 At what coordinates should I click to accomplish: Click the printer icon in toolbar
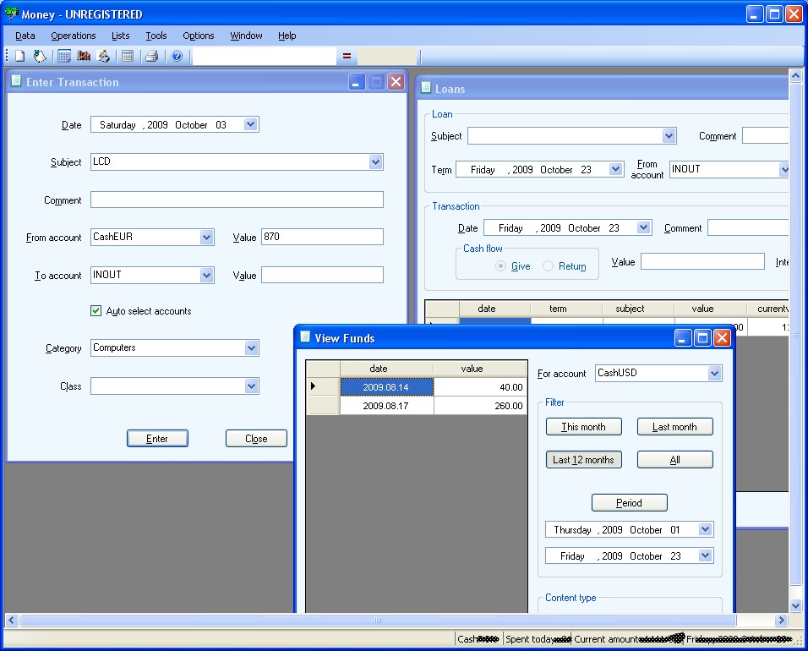151,57
